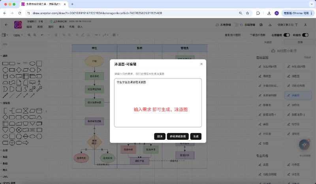Click the bring to front icon
Image resolution: width=316 pixels, height=184 pixels.
[64, 35]
